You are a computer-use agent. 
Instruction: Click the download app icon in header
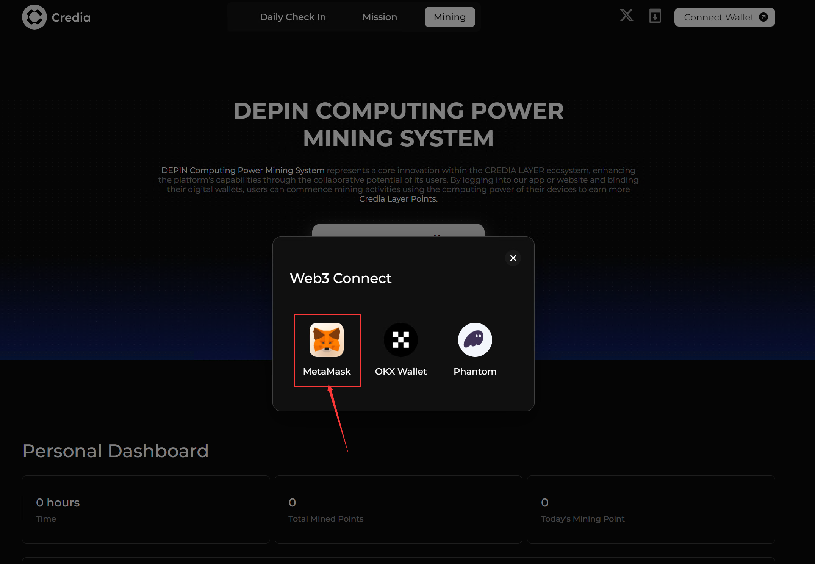655,16
